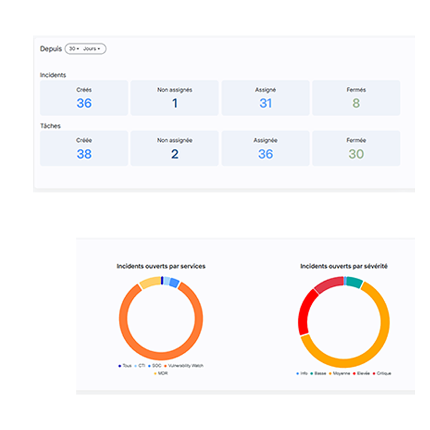Toggle the CTI legend entry
The image size is (430, 430).
141,366
